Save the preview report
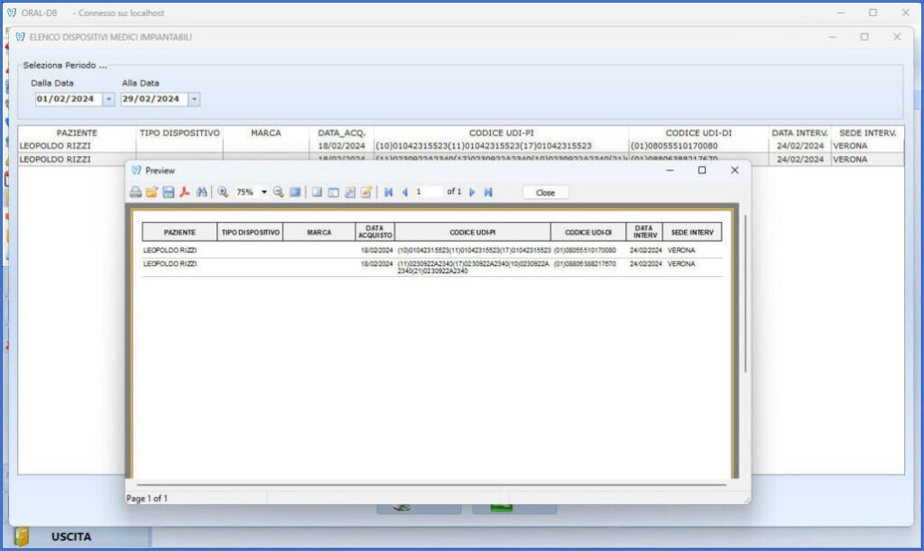Viewport: 924px width, 551px height. (169, 192)
